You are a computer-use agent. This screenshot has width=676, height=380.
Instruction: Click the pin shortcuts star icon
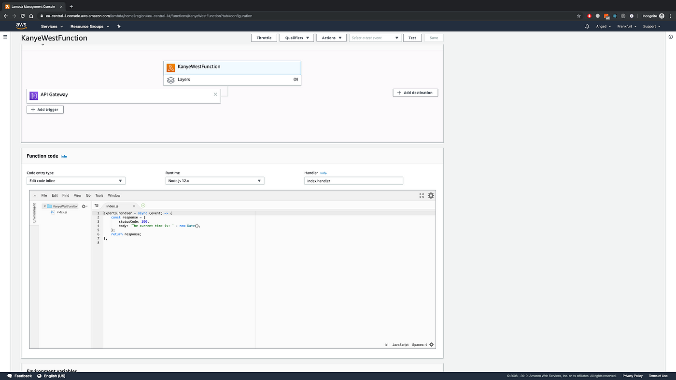click(119, 27)
